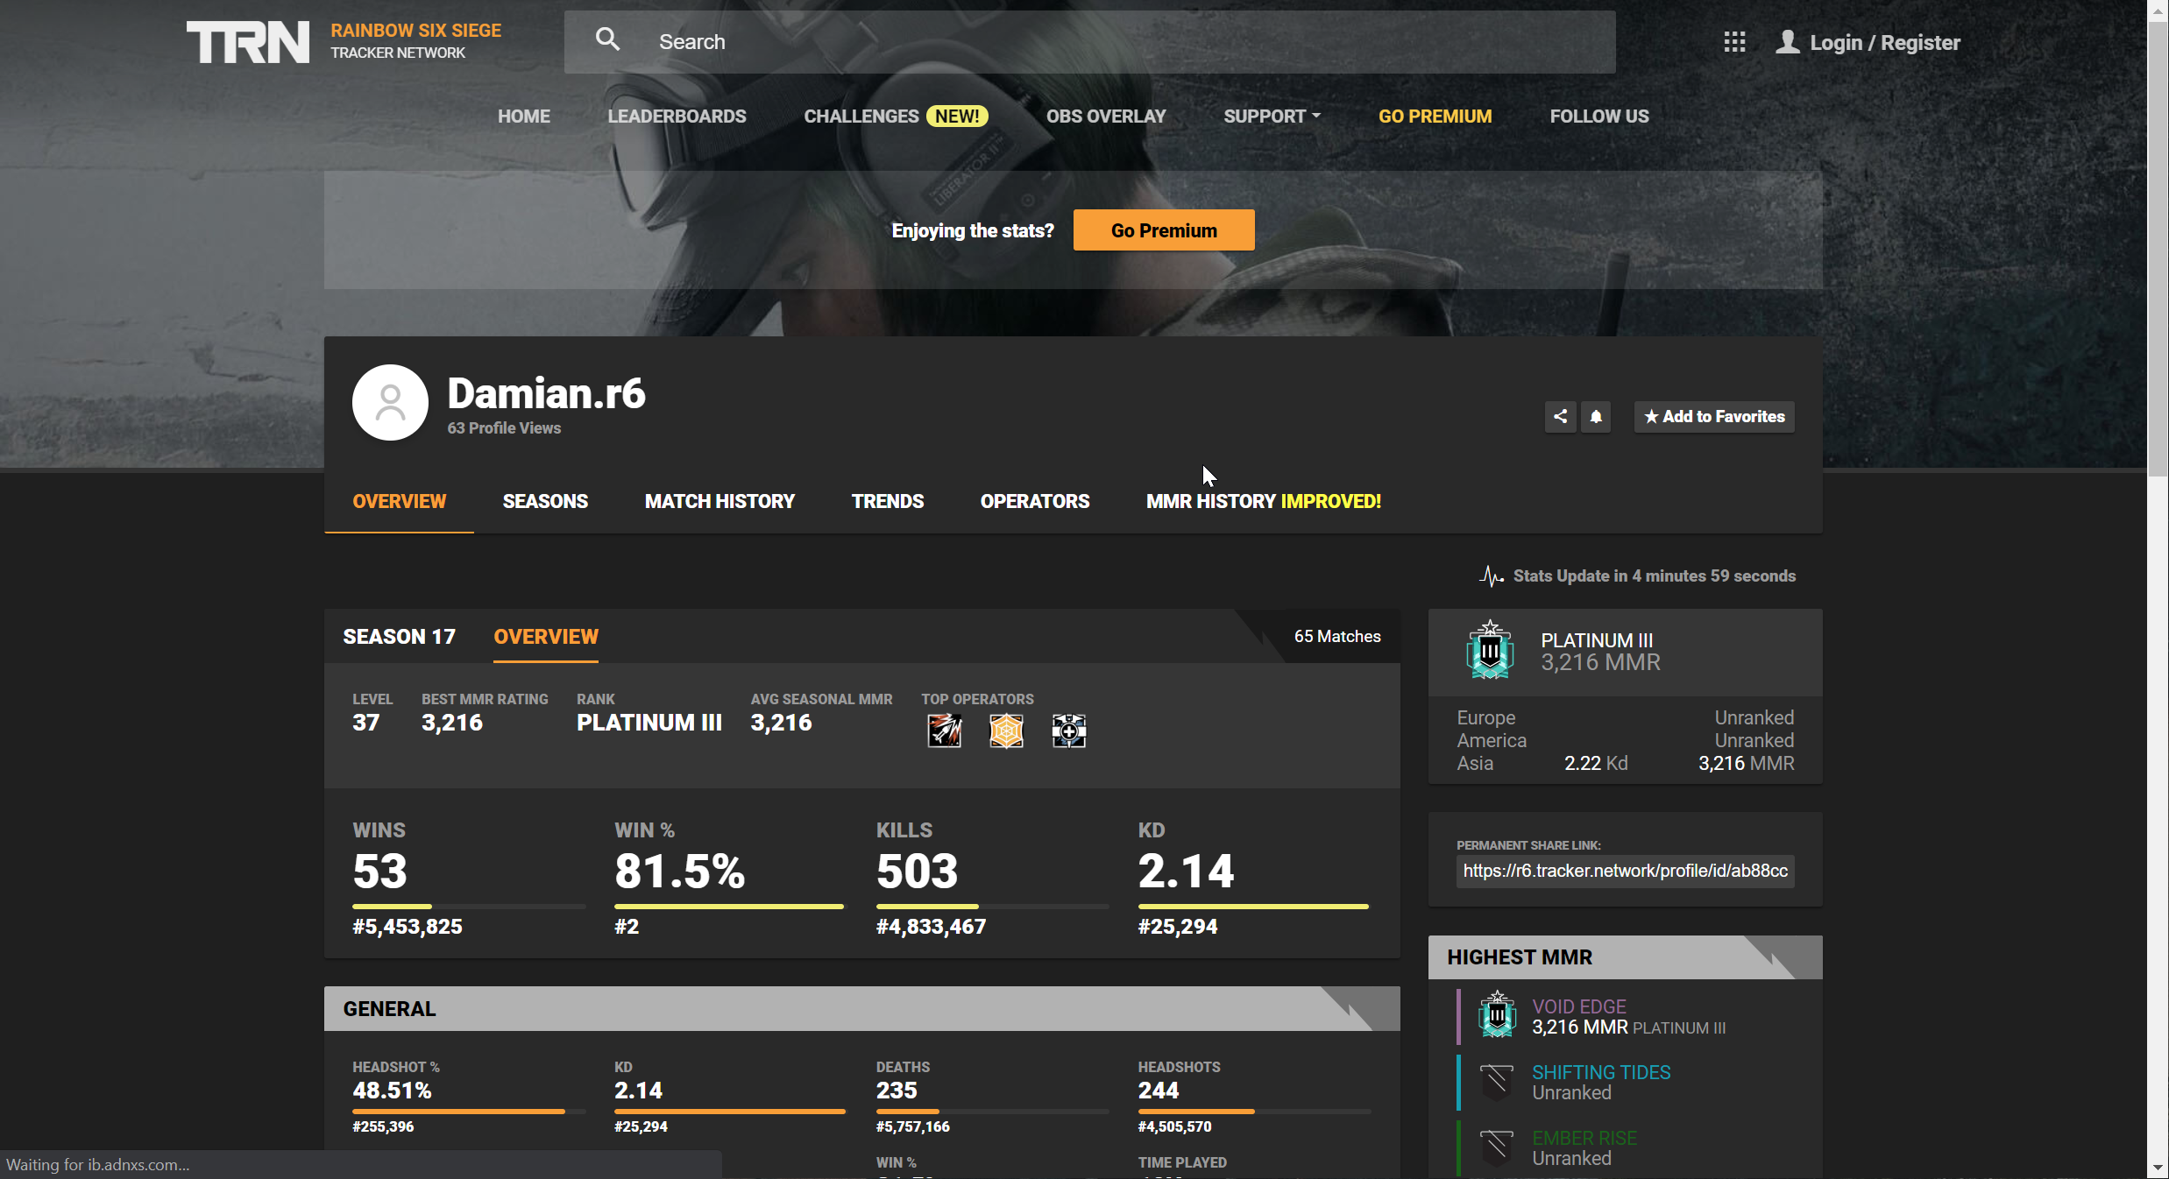Click the spider-web top operator icon

coord(1006,731)
